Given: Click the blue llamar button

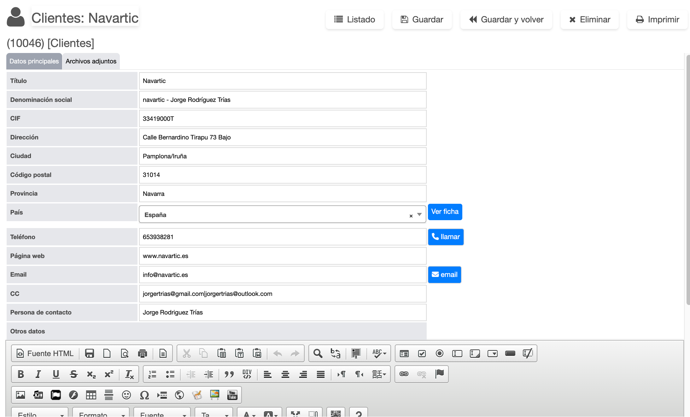Looking at the screenshot, I should coord(446,237).
